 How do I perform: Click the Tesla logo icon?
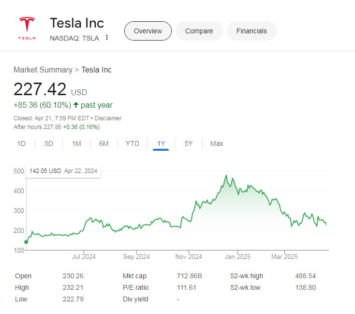27,29
